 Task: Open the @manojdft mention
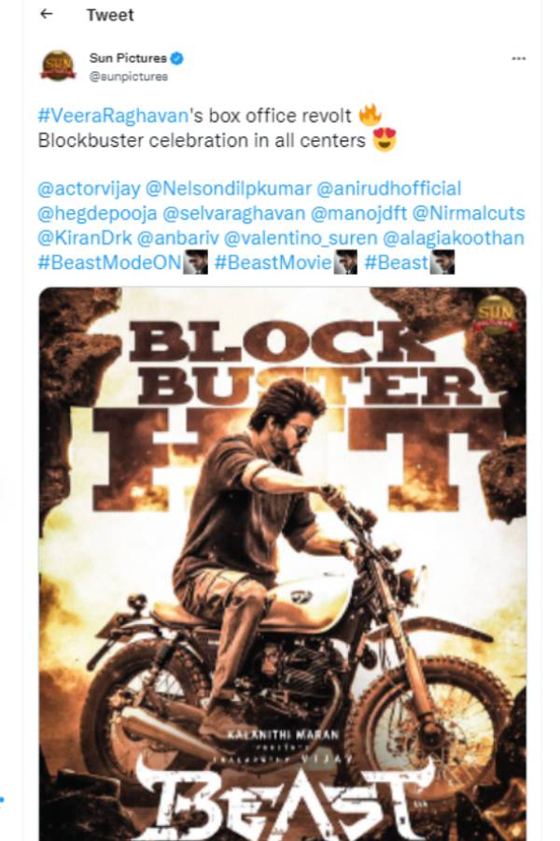tap(358, 213)
